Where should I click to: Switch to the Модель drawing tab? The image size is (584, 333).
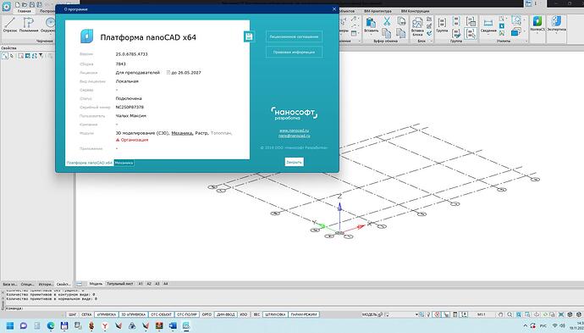pos(96,284)
